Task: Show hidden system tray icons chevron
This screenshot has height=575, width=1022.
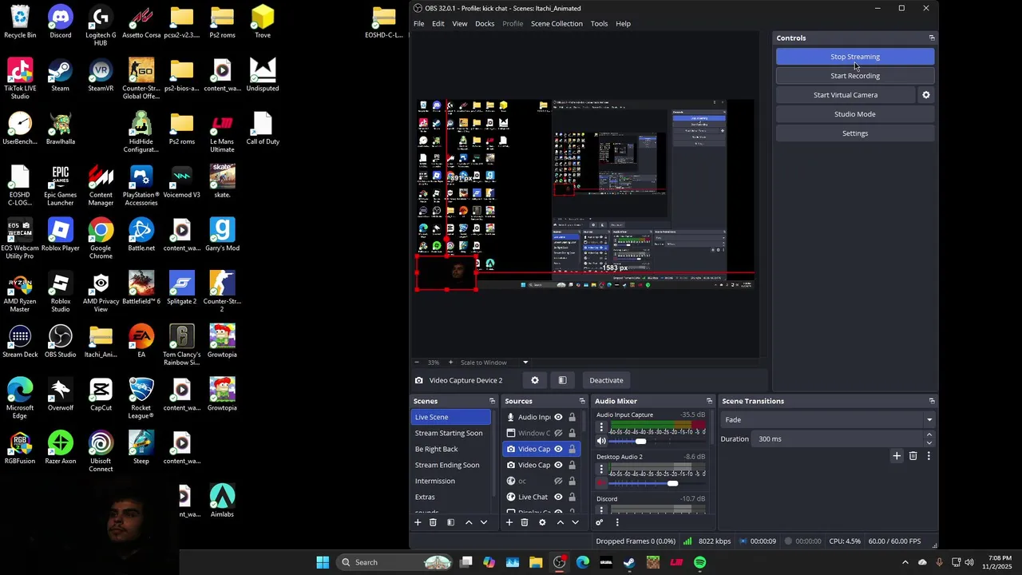Action: (905, 562)
